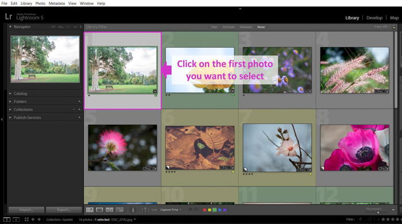Image resolution: width=402 pixels, height=224 pixels.
Task: Expand the Collections panel
Action: click(10, 110)
